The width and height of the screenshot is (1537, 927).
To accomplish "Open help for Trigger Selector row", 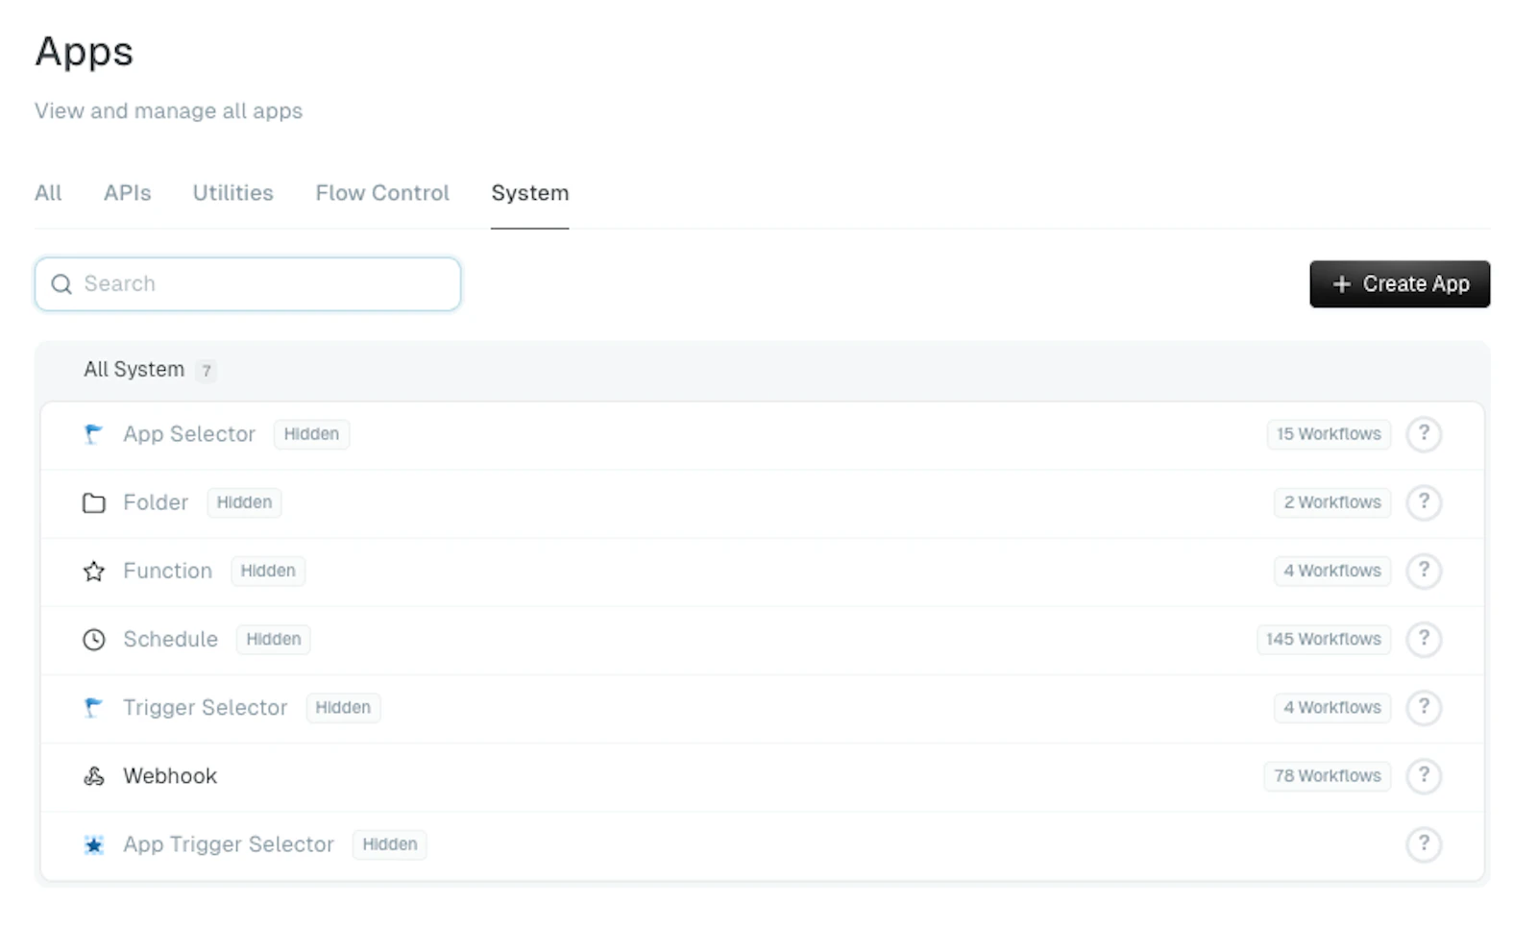I will point(1424,708).
